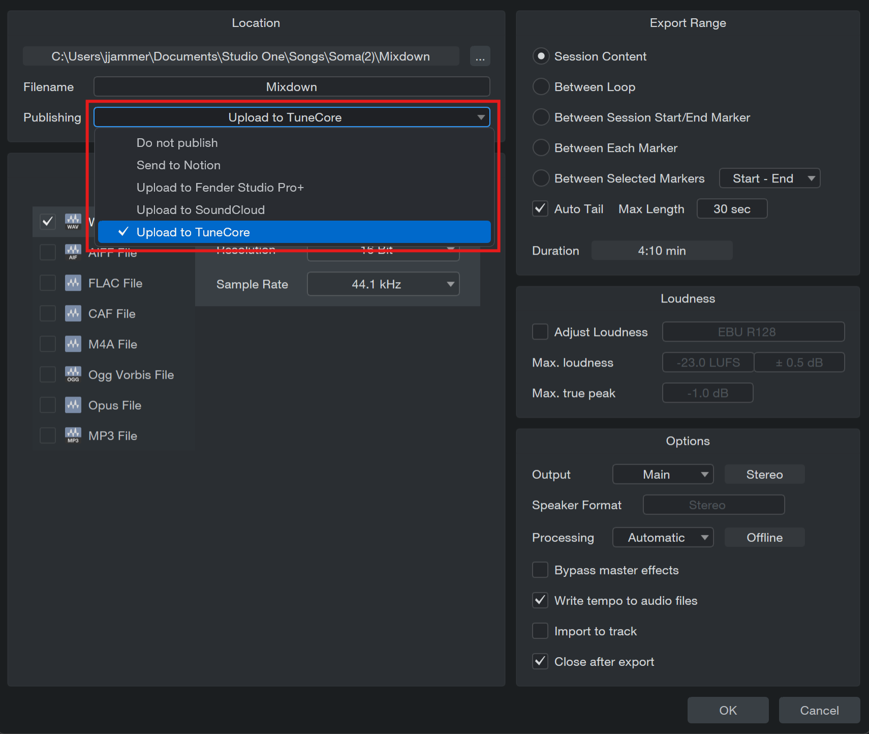Select the Between Selected Markers option
The height and width of the screenshot is (734, 869).
[x=541, y=178]
